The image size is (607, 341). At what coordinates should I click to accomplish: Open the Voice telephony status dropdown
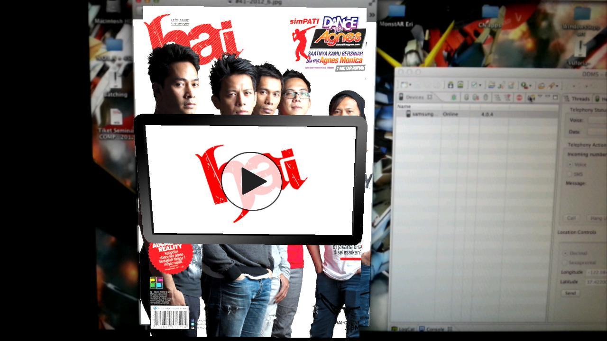click(597, 120)
